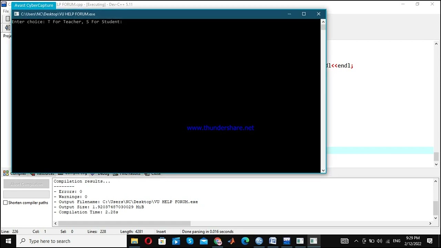The width and height of the screenshot is (441, 248).
Task: Open the volume control tray icon
Action: click(380, 241)
